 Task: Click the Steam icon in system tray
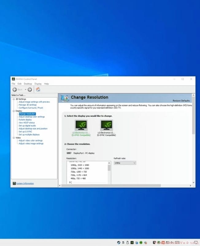tap(118, 242)
